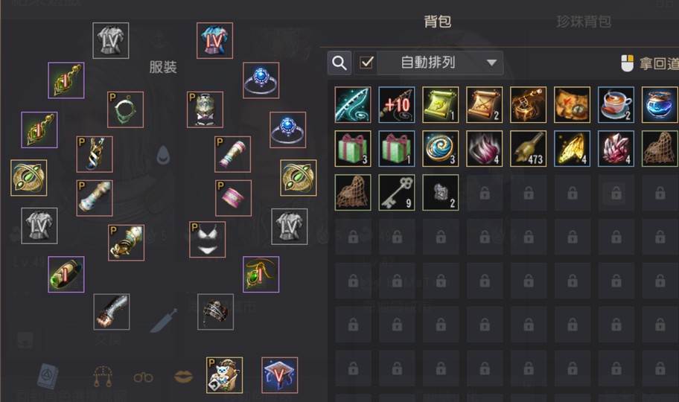Click the cat companion slot icon
Screen dimensions: 679x402
pyautogui.click(x=224, y=375)
